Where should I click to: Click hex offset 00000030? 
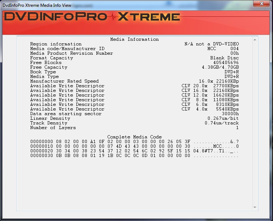pos(41,156)
